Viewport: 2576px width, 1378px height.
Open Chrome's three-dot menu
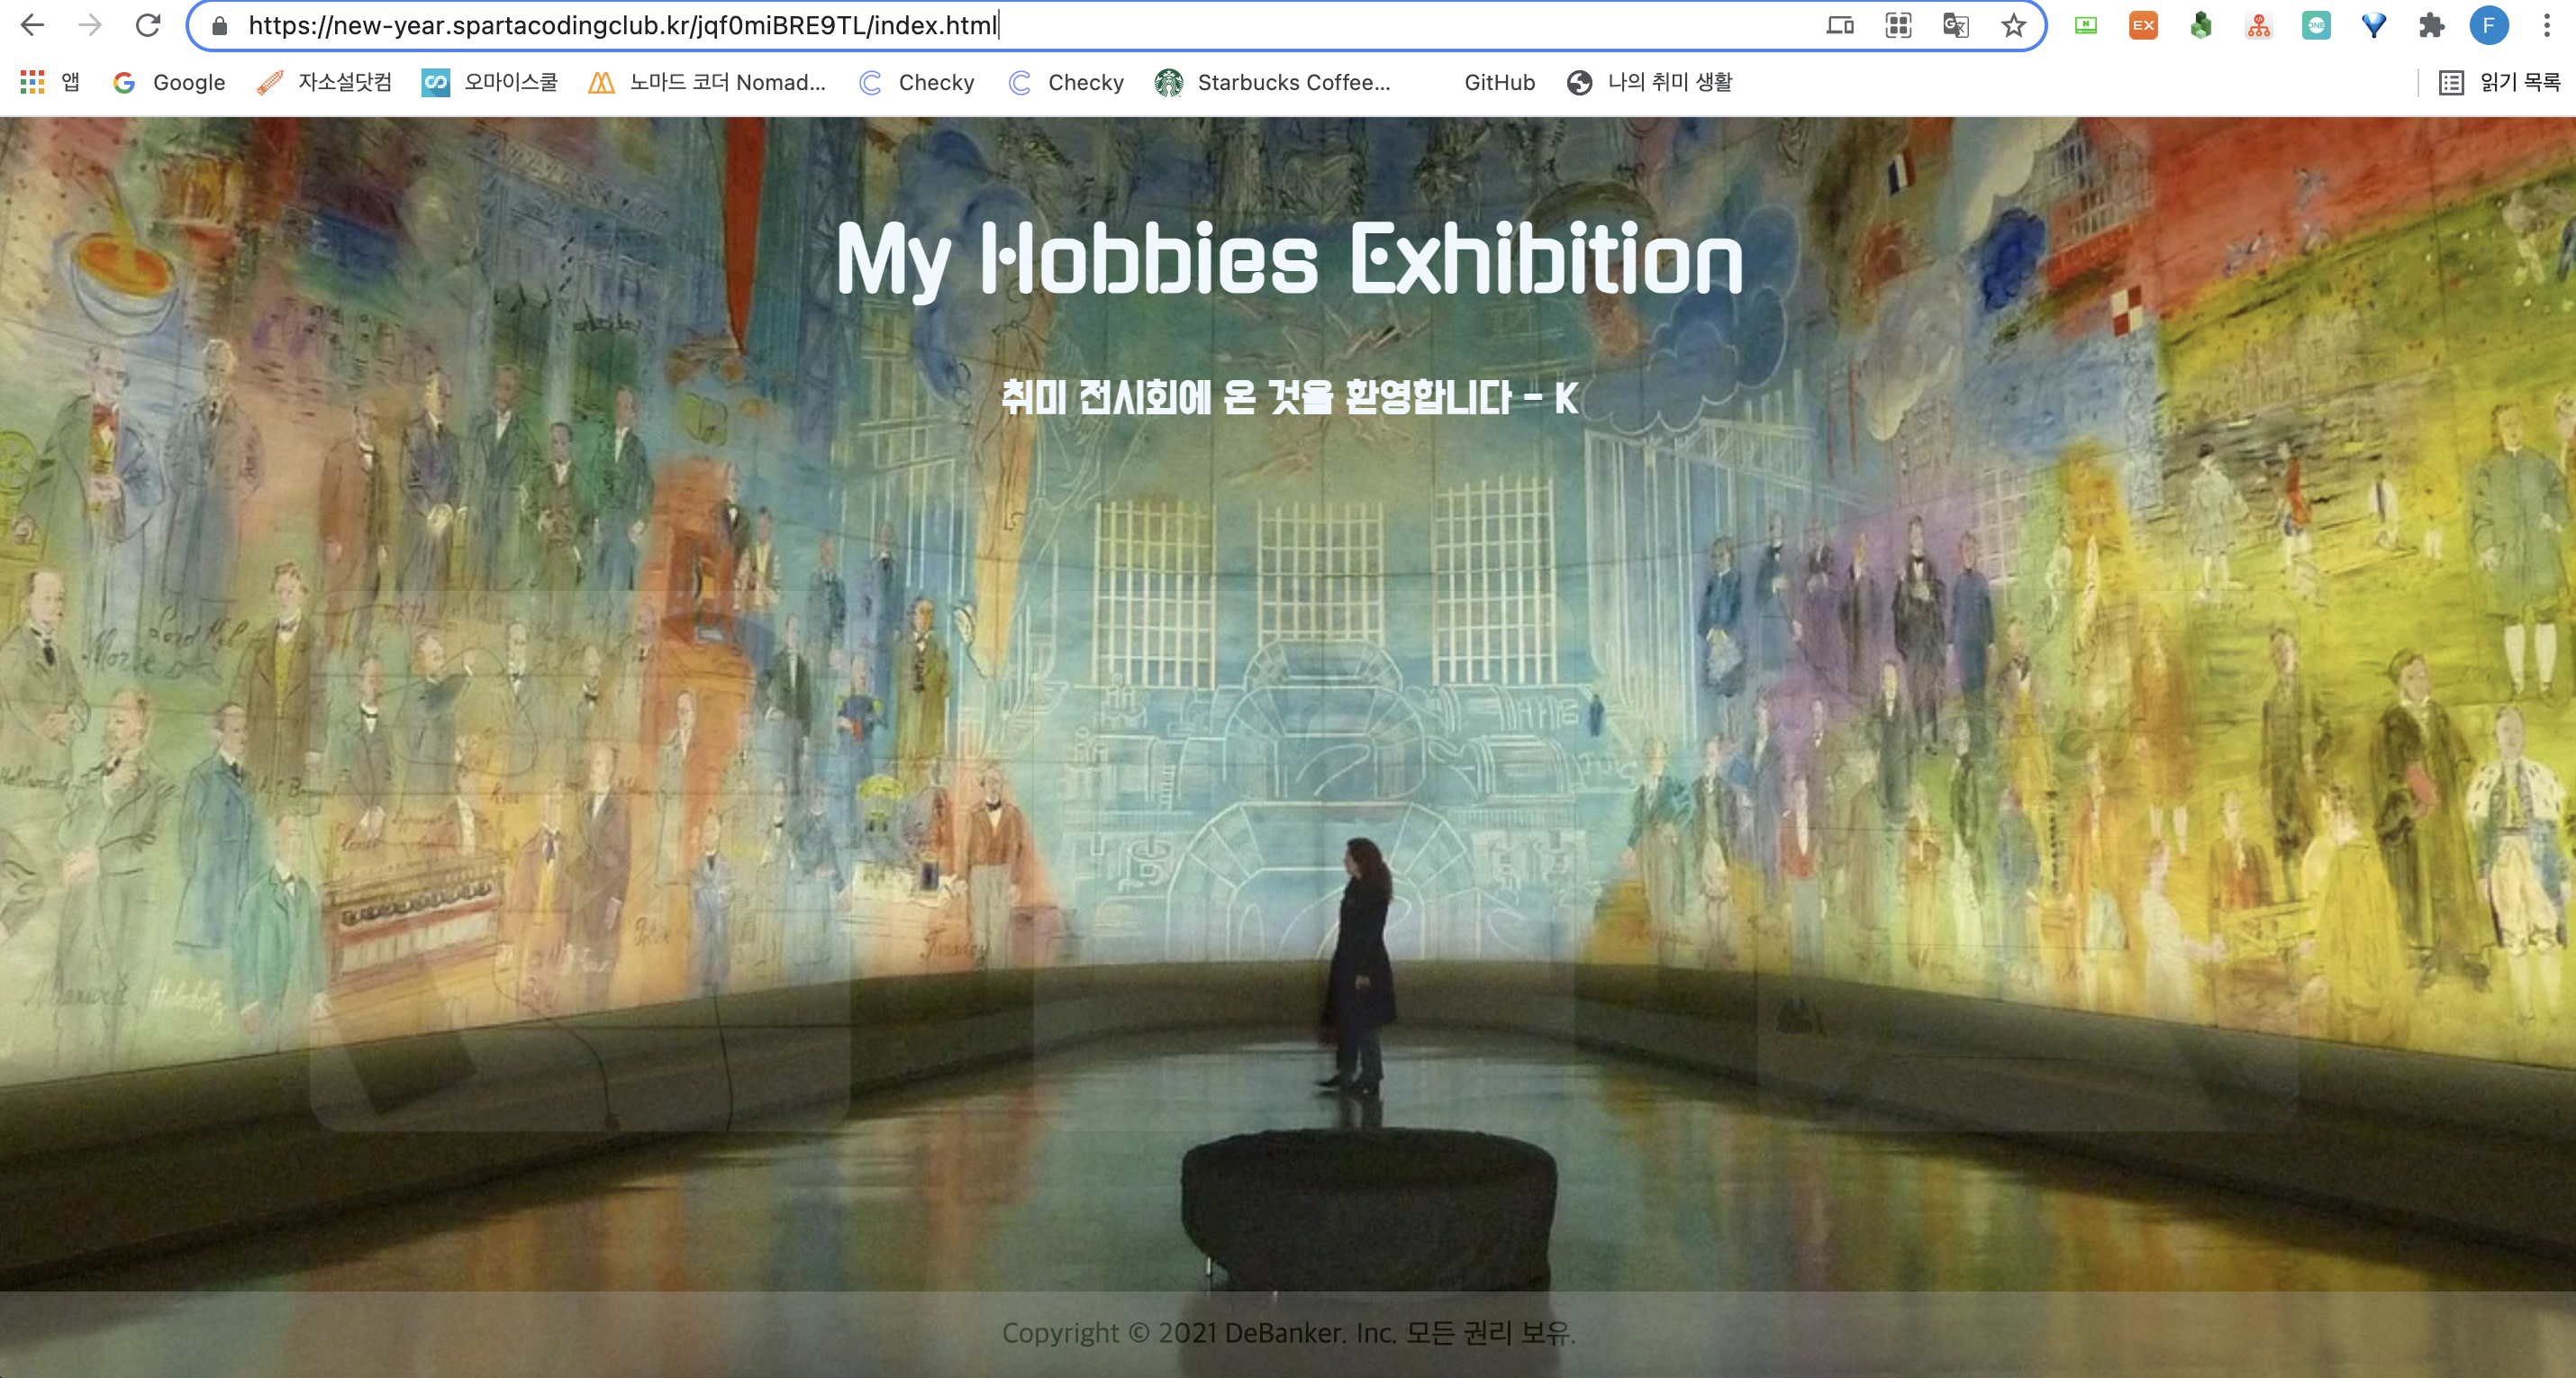point(2546,25)
